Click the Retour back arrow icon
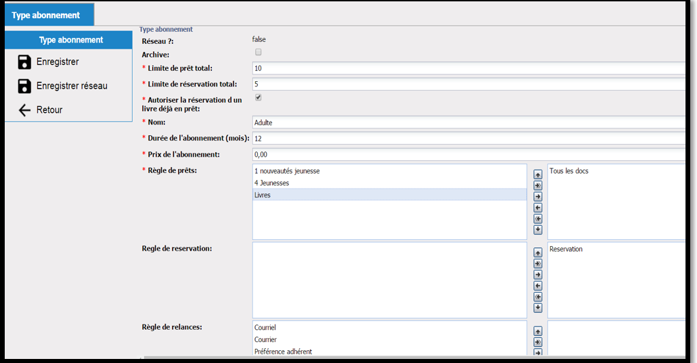Screen dimensions: 697x363 (24, 110)
